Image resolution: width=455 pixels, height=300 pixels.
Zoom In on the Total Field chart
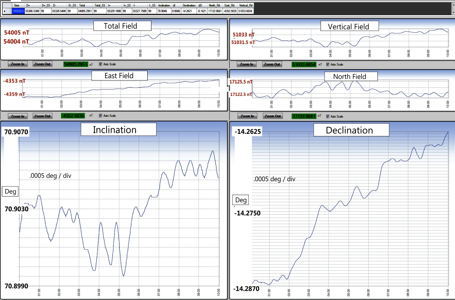tap(18, 64)
